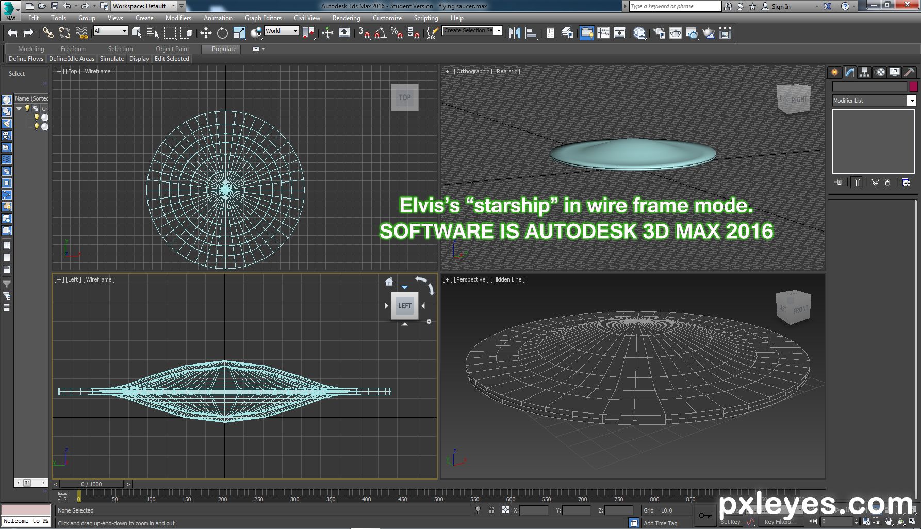Collapse the scene explorer tree node arrow
The image size is (921, 529).
(19, 108)
